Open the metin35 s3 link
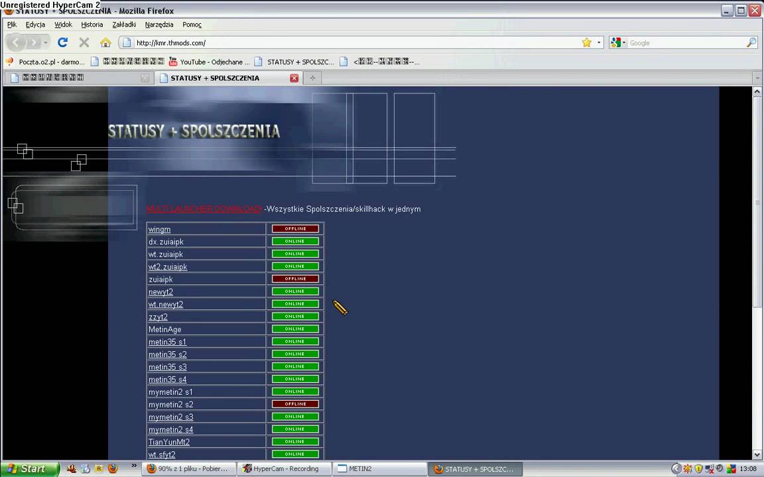This screenshot has height=477, width=764. (x=168, y=367)
